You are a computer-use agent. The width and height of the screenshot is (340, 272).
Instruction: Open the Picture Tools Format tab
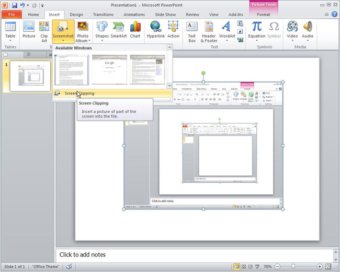[x=264, y=15]
